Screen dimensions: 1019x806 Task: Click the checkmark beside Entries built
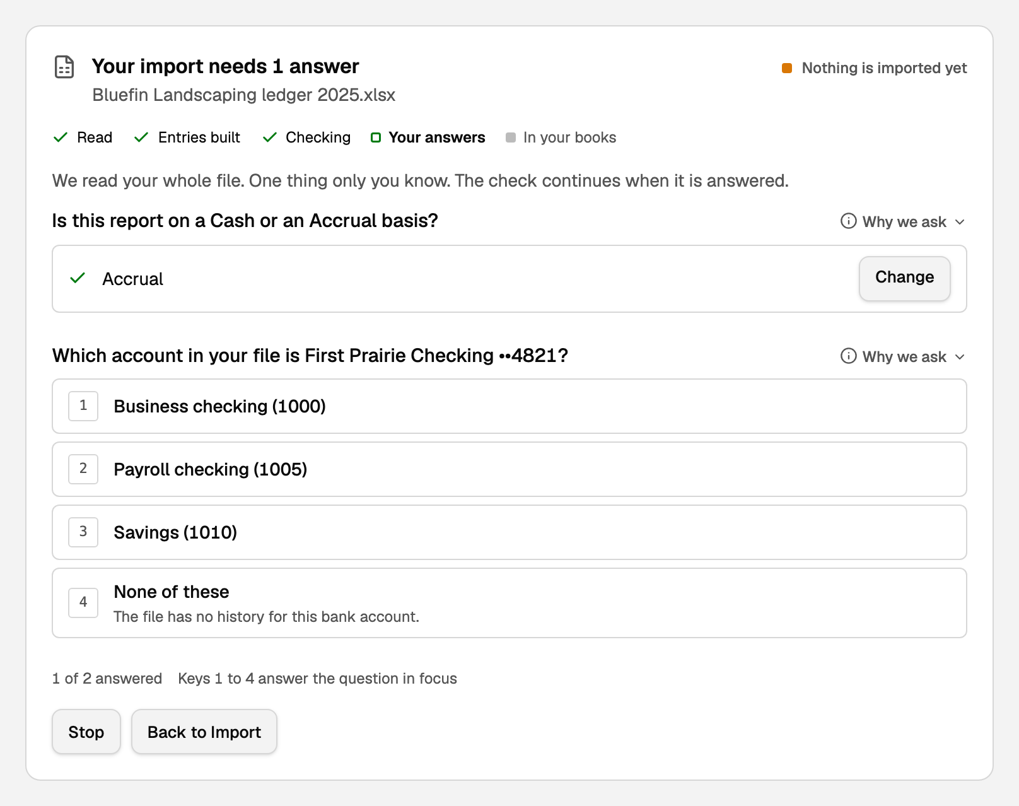pyautogui.click(x=141, y=137)
